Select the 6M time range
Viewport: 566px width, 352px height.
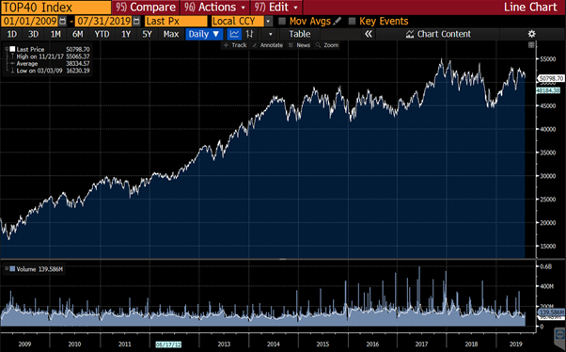(x=78, y=34)
